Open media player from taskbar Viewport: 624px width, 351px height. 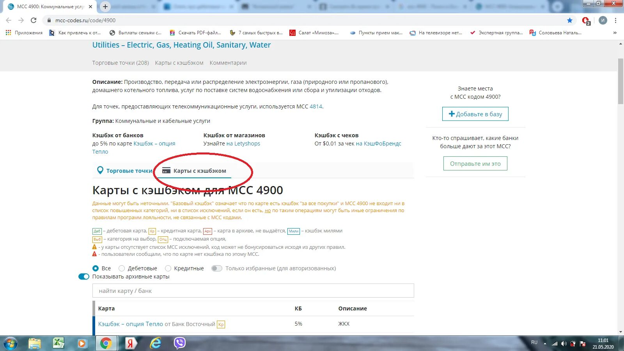[82, 343]
